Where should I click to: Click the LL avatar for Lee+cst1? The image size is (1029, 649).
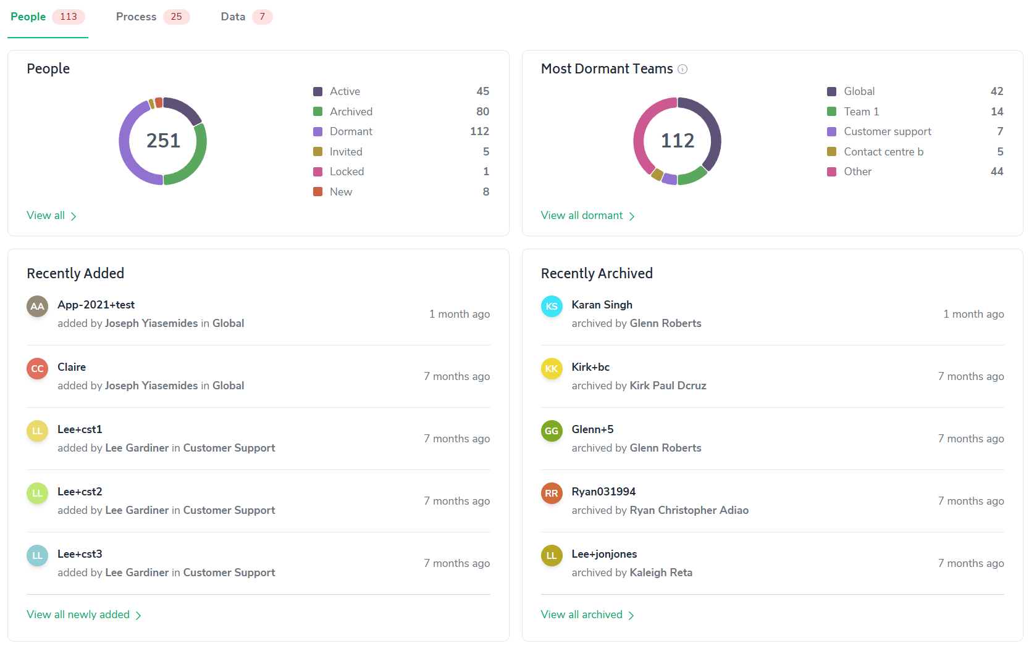(37, 431)
